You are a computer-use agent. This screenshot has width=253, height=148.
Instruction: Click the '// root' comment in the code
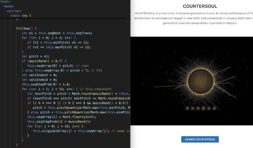click(x=82, y=66)
